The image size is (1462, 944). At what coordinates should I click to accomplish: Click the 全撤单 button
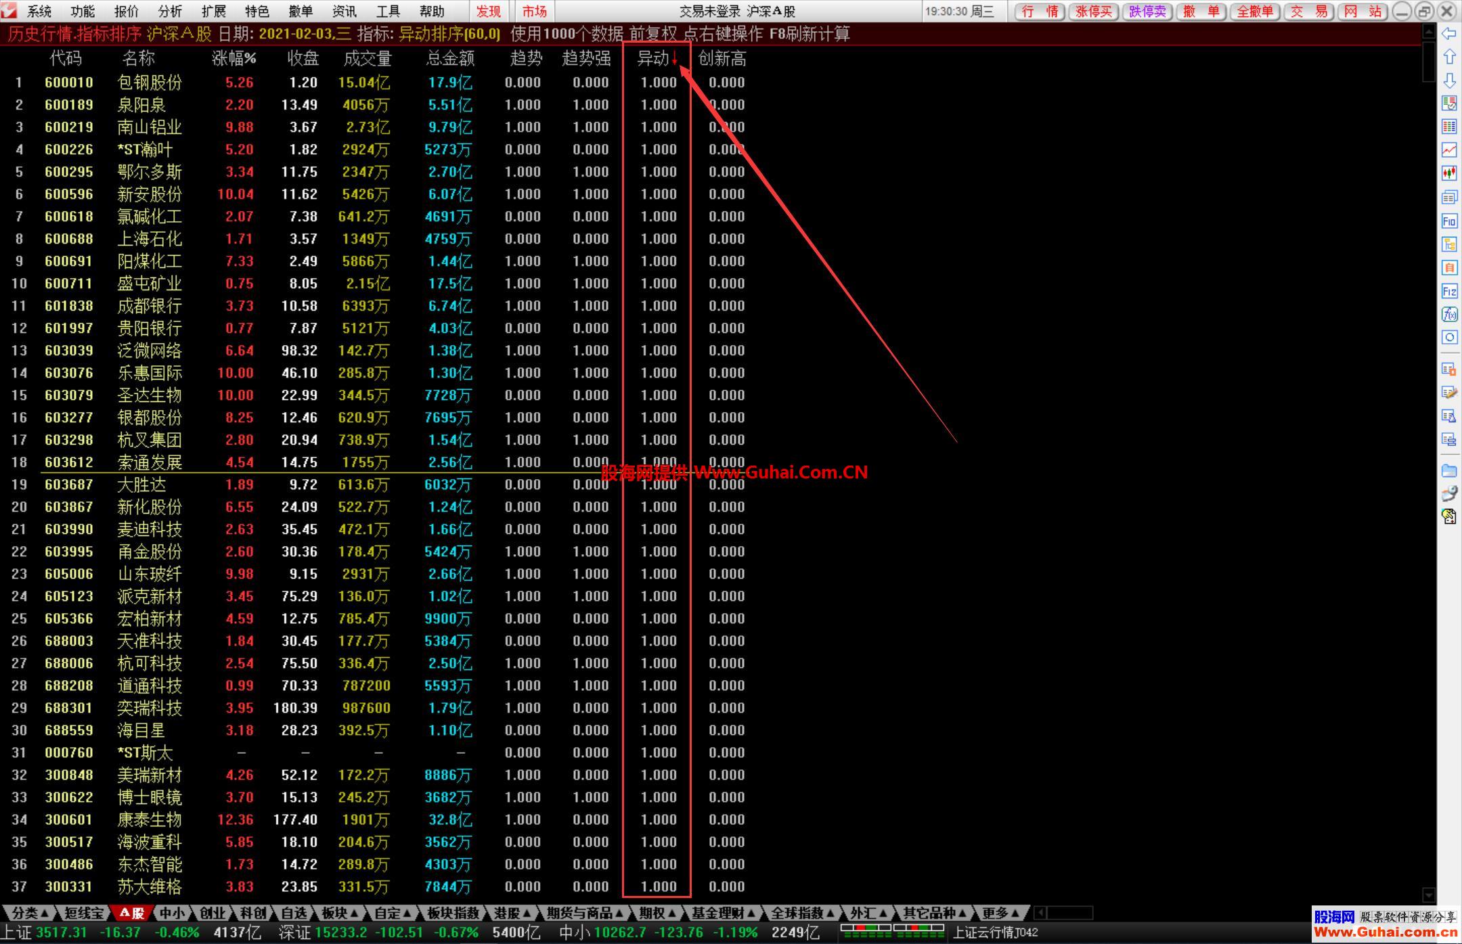click(1256, 12)
